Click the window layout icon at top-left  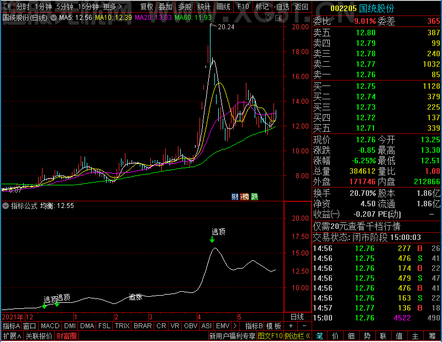tap(7, 6)
